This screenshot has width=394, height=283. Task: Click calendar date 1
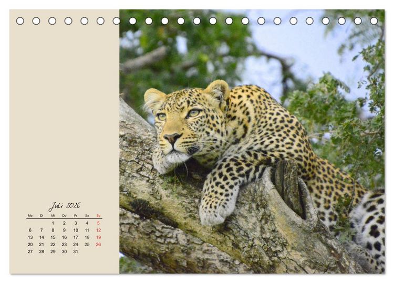pos(53,223)
